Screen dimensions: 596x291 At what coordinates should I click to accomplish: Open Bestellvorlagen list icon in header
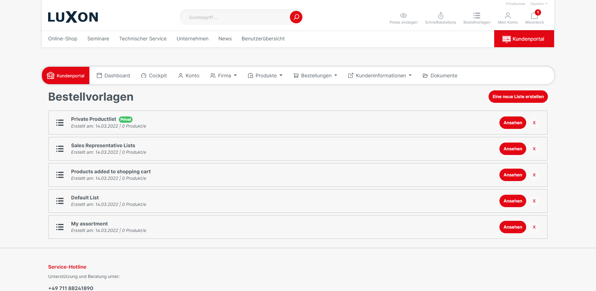476,16
